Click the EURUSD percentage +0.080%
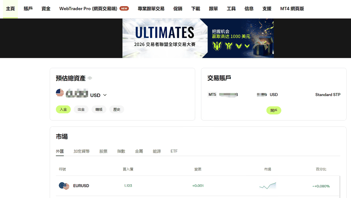Image resolution: width=351 pixels, height=198 pixels. (x=321, y=186)
